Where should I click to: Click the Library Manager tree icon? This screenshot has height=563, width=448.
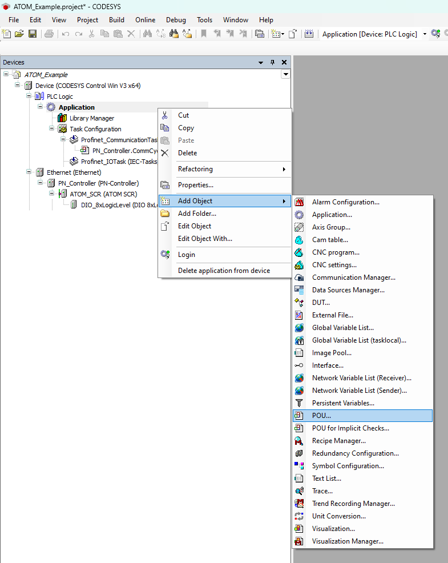pyautogui.click(x=62, y=118)
